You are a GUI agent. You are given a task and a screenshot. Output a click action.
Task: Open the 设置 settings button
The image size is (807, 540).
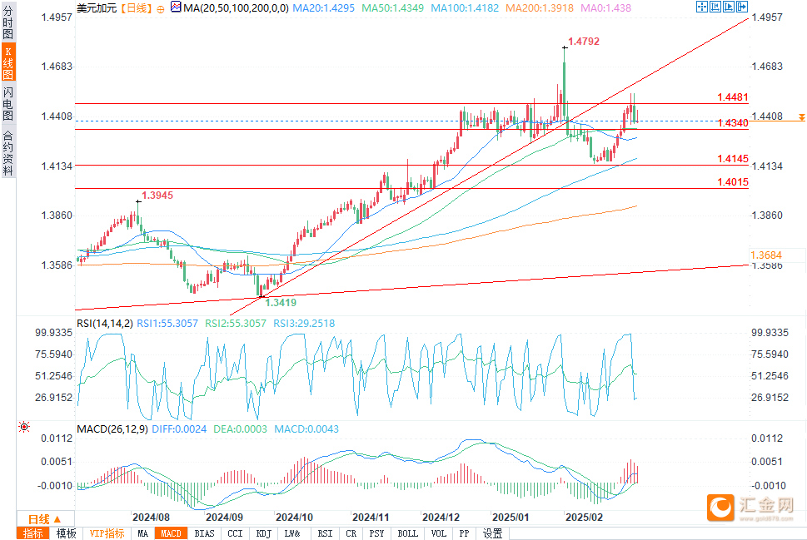[x=492, y=533]
